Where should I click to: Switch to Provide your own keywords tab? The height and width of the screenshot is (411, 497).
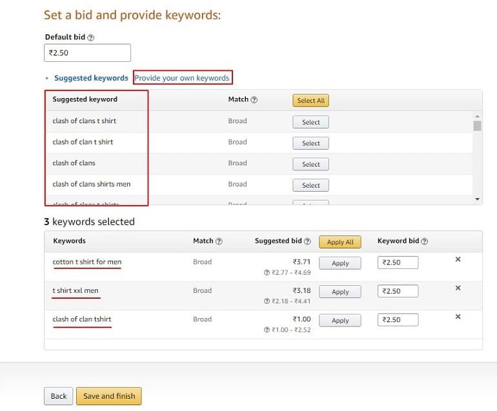point(182,78)
